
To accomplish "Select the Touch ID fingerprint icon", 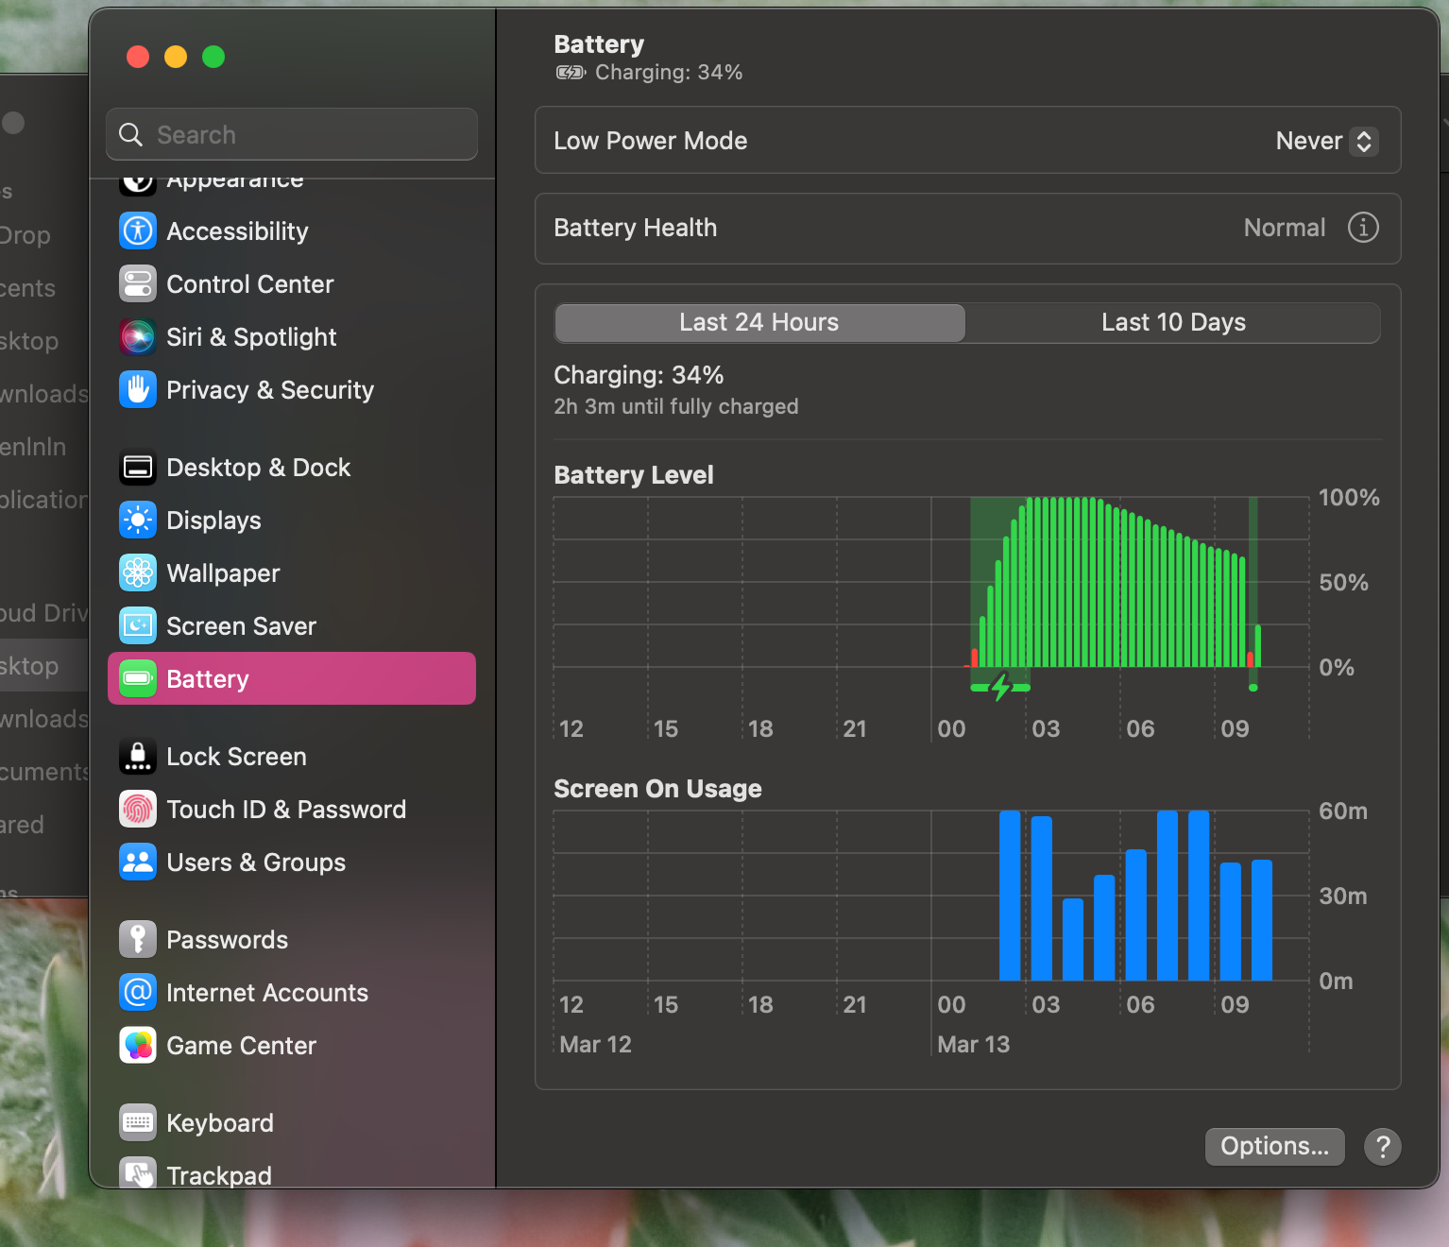I will pyautogui.click(x=138, y=809).
